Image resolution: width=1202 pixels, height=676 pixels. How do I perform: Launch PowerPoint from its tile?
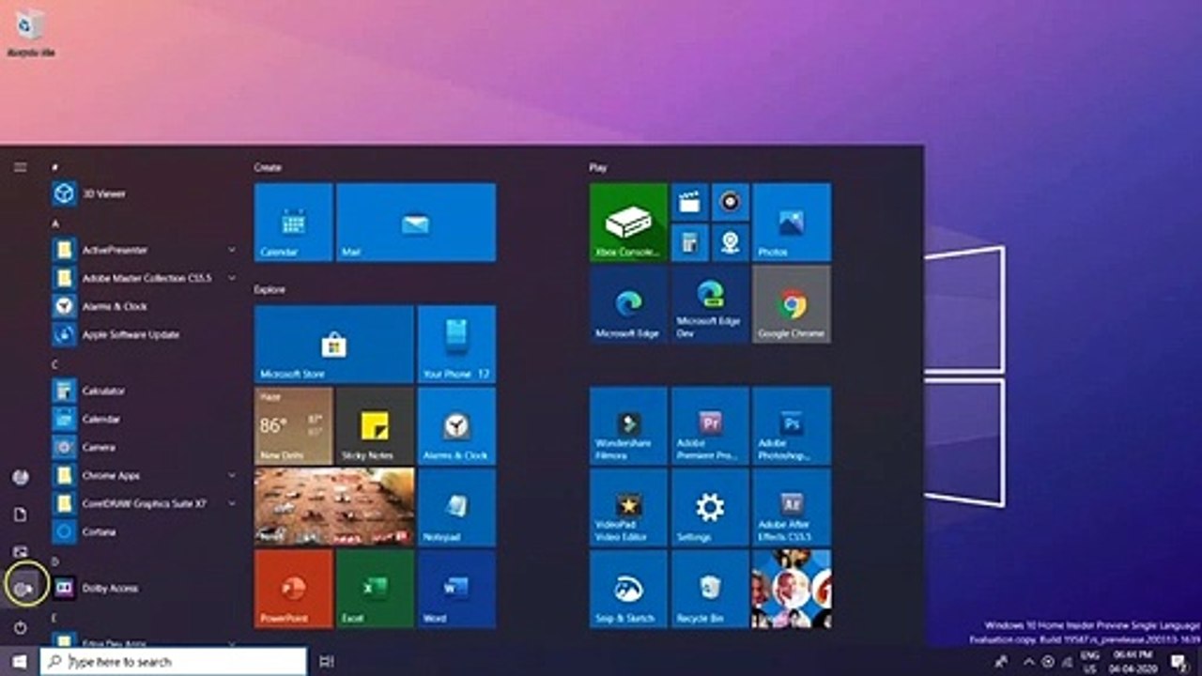click(x=293, y=589)
